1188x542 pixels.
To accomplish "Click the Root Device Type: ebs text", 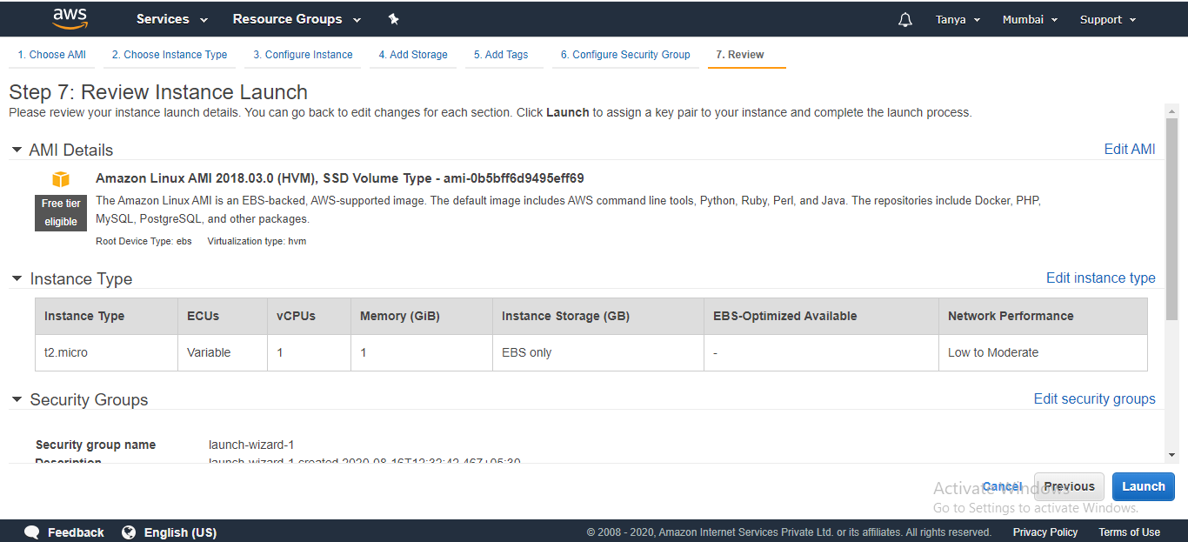I will pyautogui.click(x=143, y=241).
